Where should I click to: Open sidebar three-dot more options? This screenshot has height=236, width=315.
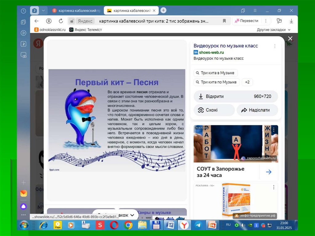(23, 215)
